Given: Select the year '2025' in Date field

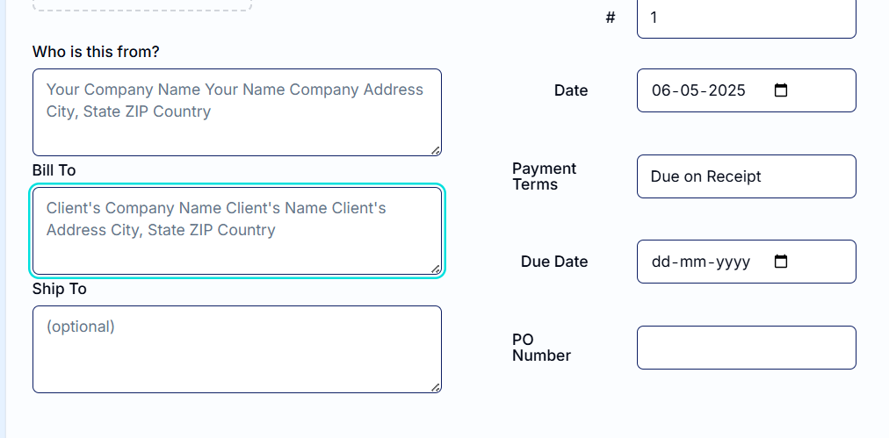Looking at the screenshot, I should click(726, 90).
